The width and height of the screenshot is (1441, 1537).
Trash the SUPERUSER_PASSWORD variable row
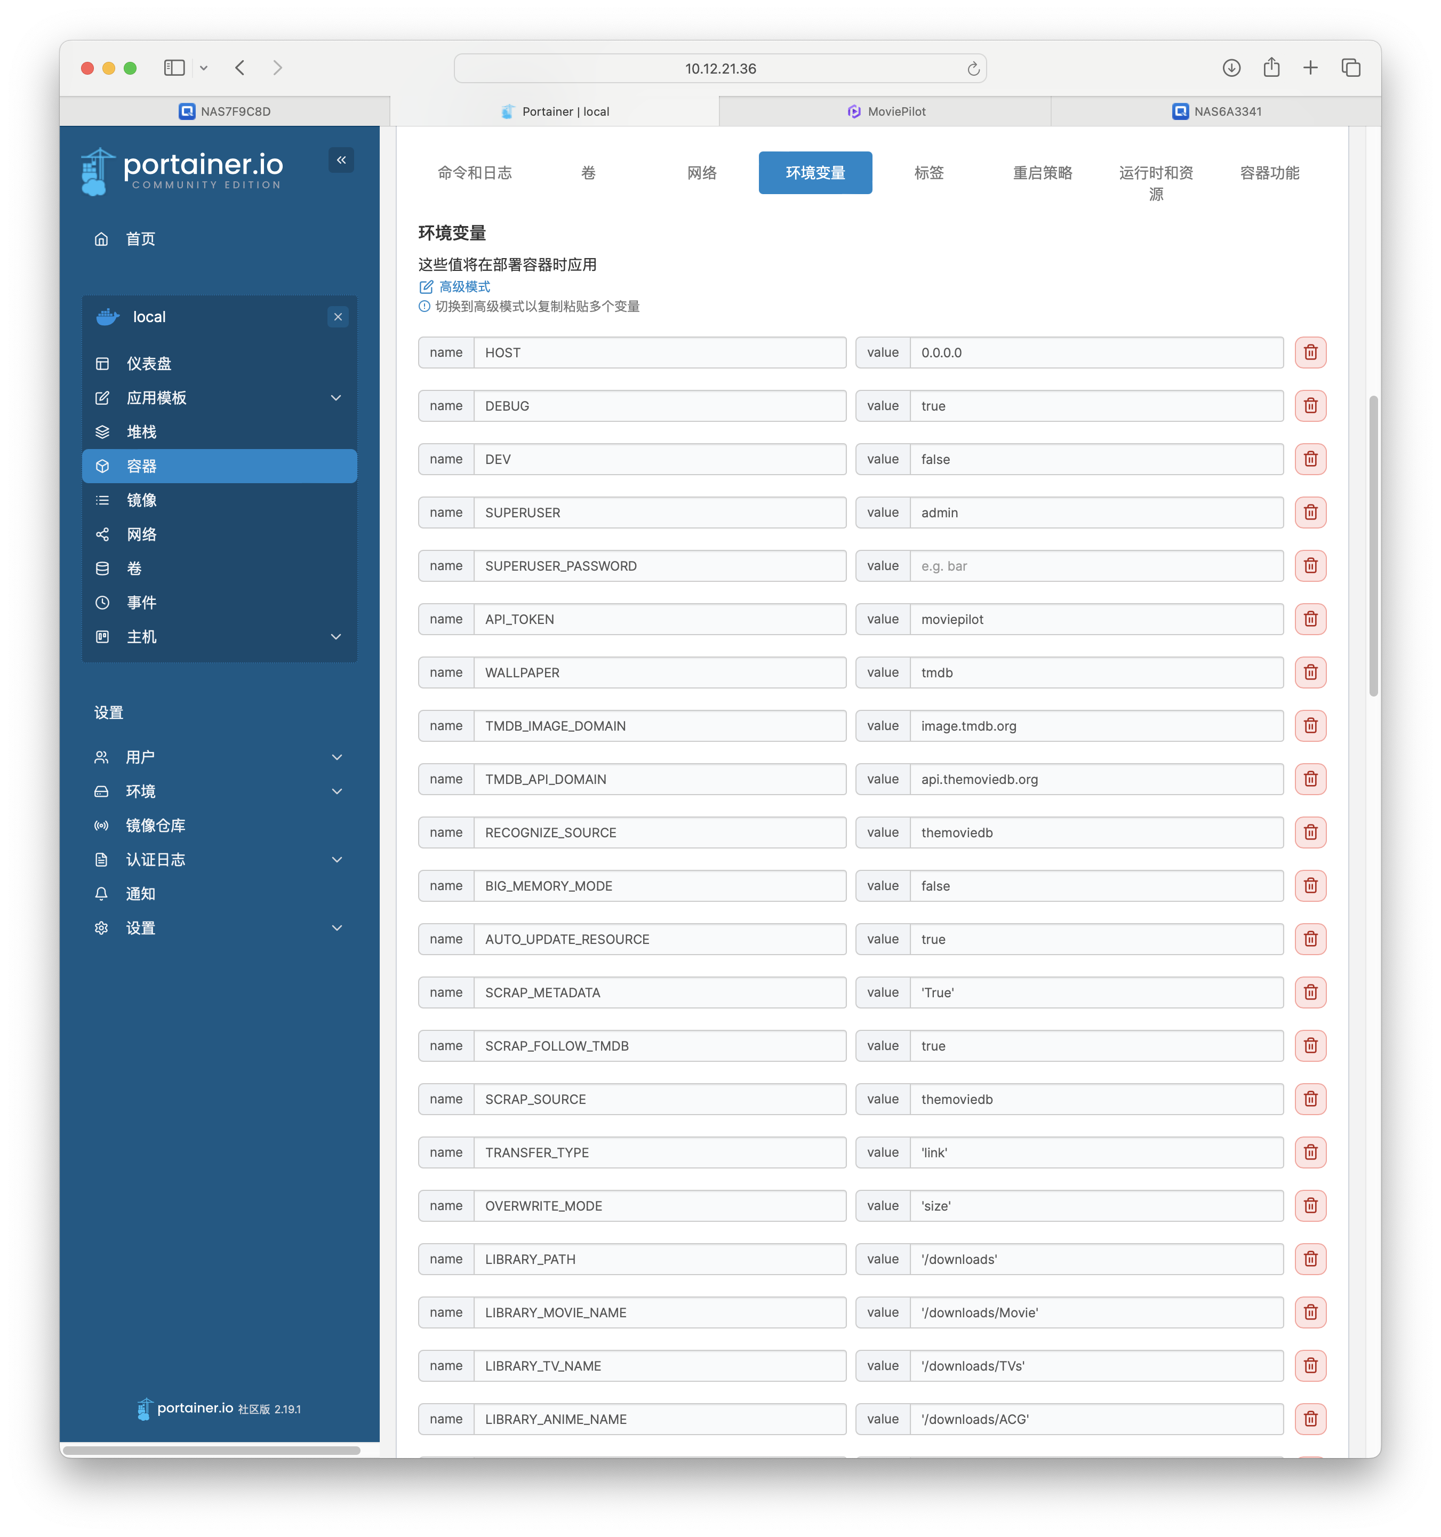1310,566
